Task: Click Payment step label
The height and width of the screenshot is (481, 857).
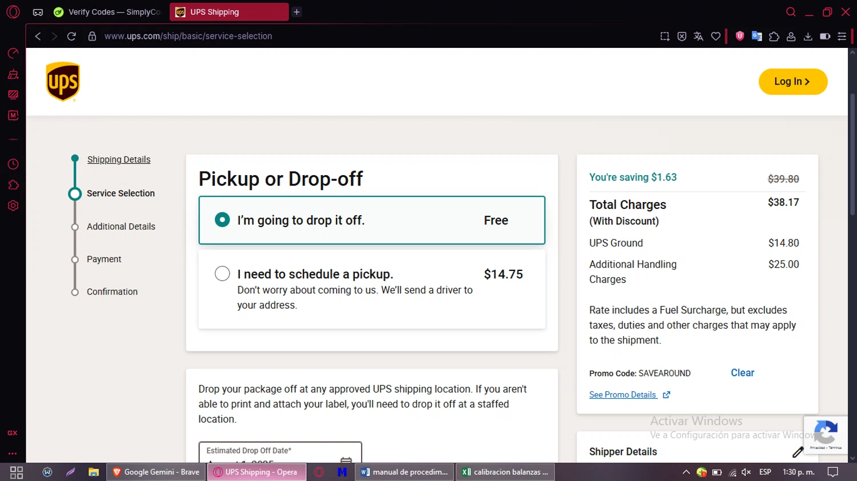Action: (104, 259)
